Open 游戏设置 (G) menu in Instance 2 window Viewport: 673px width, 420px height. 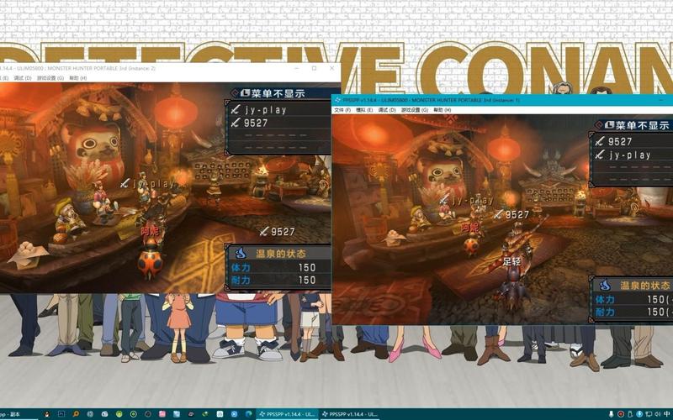tap(50, 78)
